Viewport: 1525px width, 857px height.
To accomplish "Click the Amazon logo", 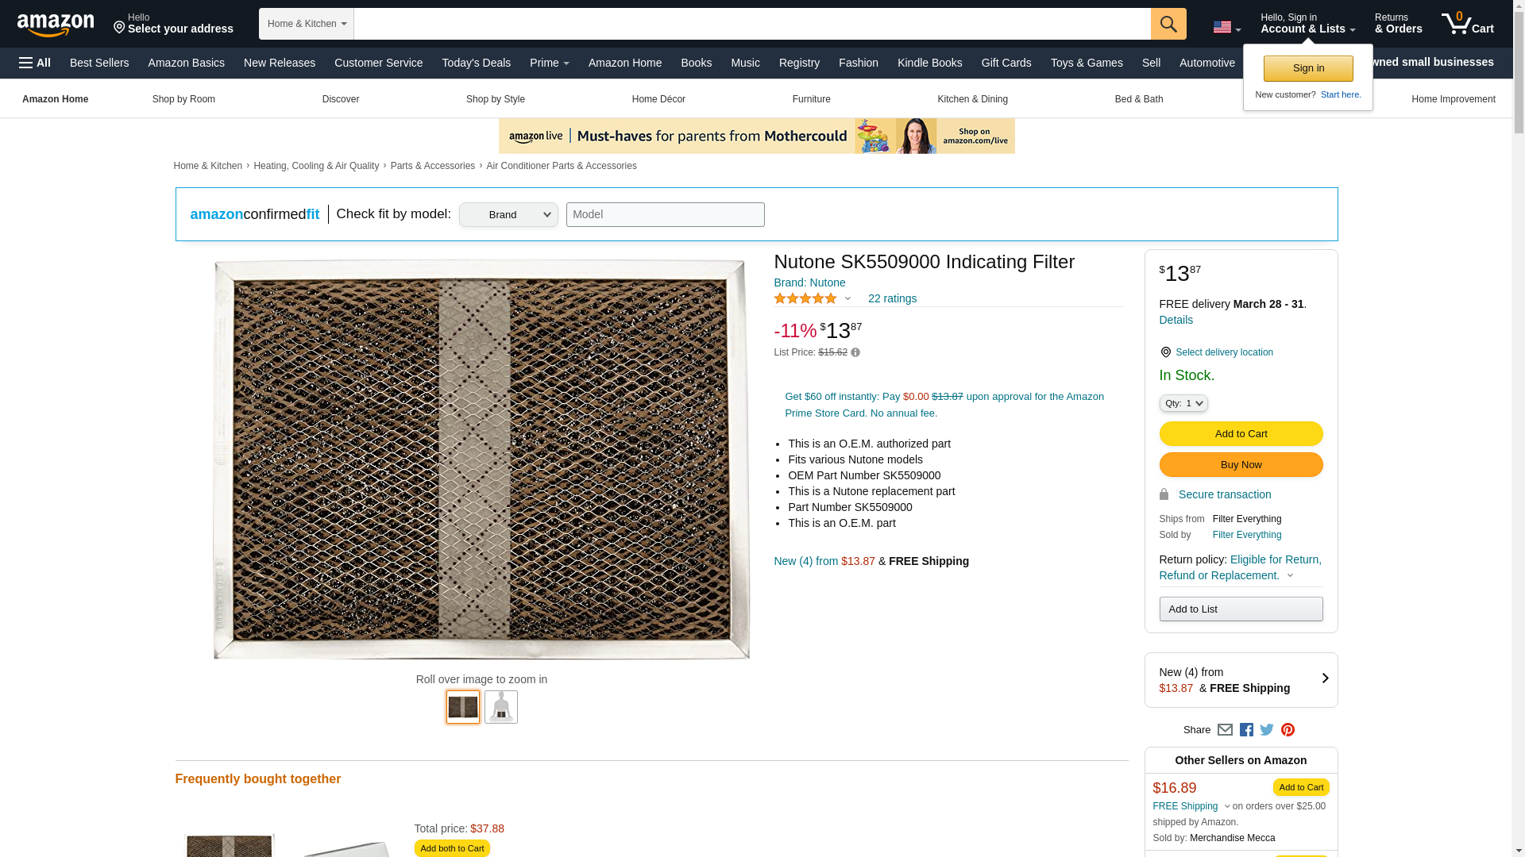I will coord(56,25).
